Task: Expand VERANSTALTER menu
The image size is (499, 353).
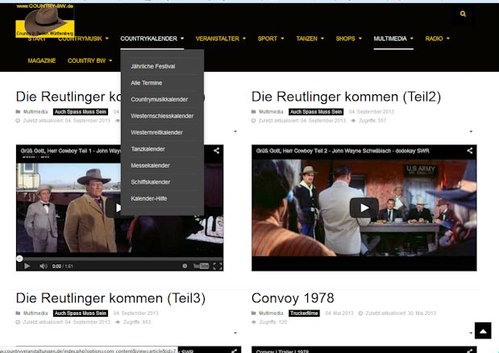Action: [221, 39]
